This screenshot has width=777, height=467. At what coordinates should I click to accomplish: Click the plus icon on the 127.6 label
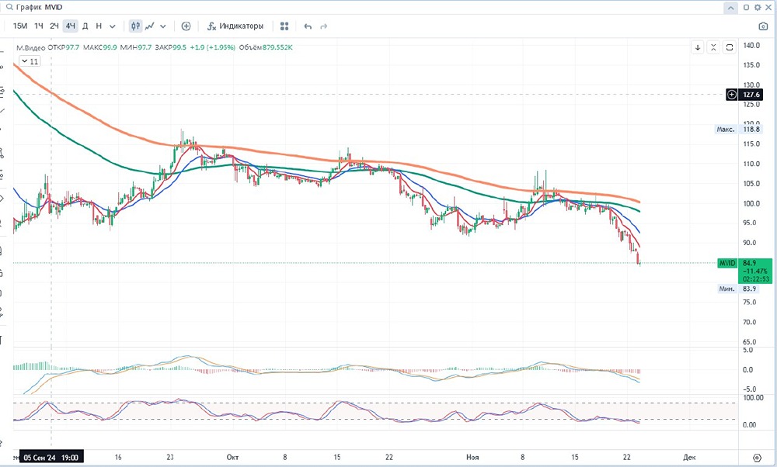pyautogui.click(x=731, y=95)
